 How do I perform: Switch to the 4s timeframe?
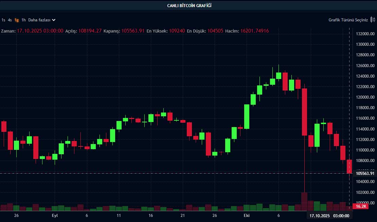9,20
